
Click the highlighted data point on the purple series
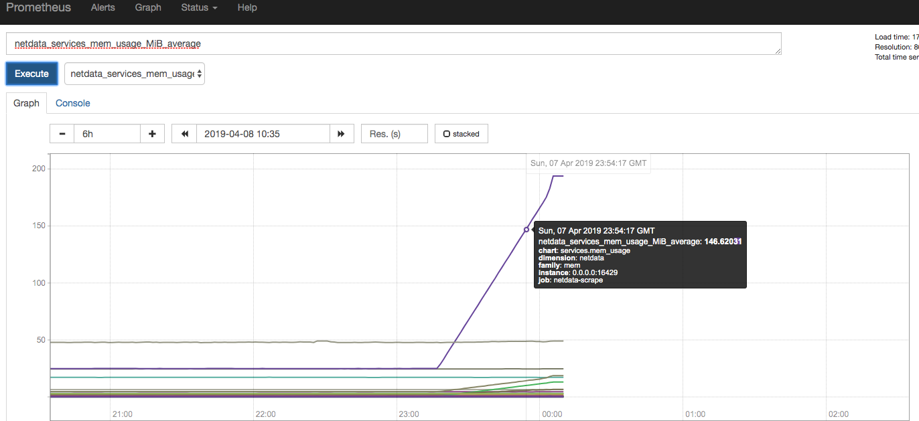pos(526,230)
